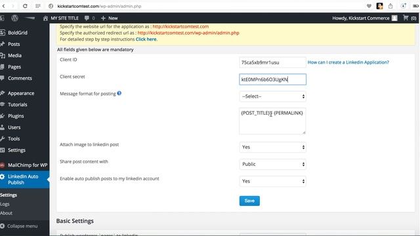
Task: Click the Basic Settings heading
Action: tap(75, 221)
